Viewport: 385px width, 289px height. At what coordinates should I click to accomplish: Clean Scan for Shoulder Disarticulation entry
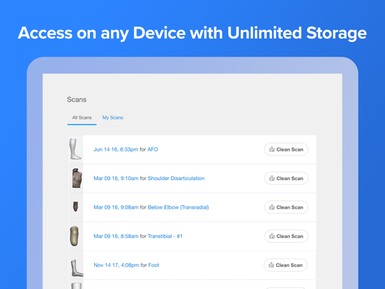(286, 179)
